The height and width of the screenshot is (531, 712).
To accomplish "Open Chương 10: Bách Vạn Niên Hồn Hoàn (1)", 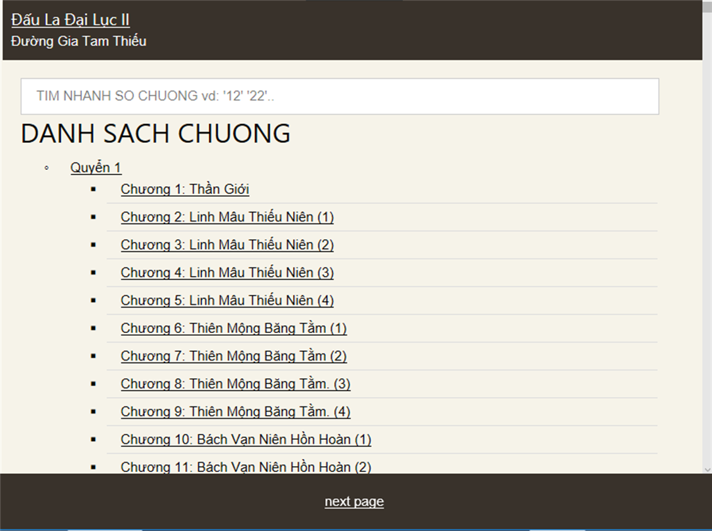I will 246,439.
